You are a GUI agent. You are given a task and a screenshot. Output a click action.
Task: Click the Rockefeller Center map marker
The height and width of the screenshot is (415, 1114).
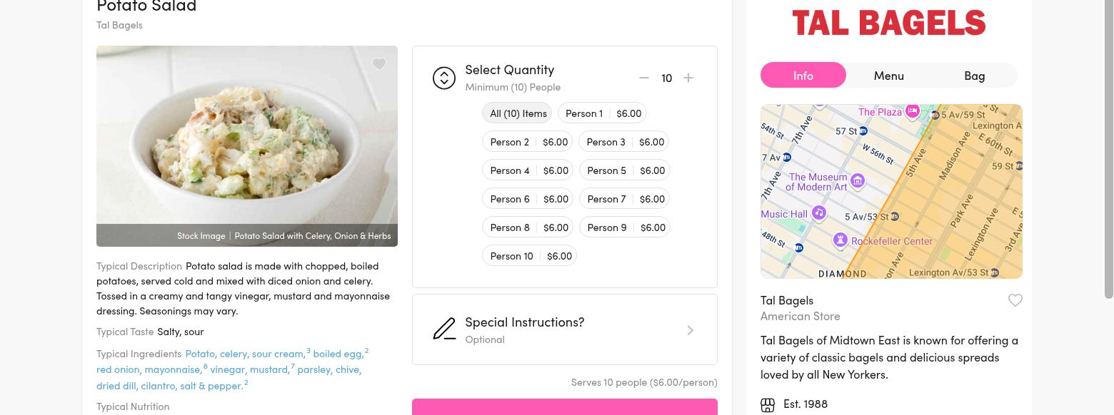(840, 240)
